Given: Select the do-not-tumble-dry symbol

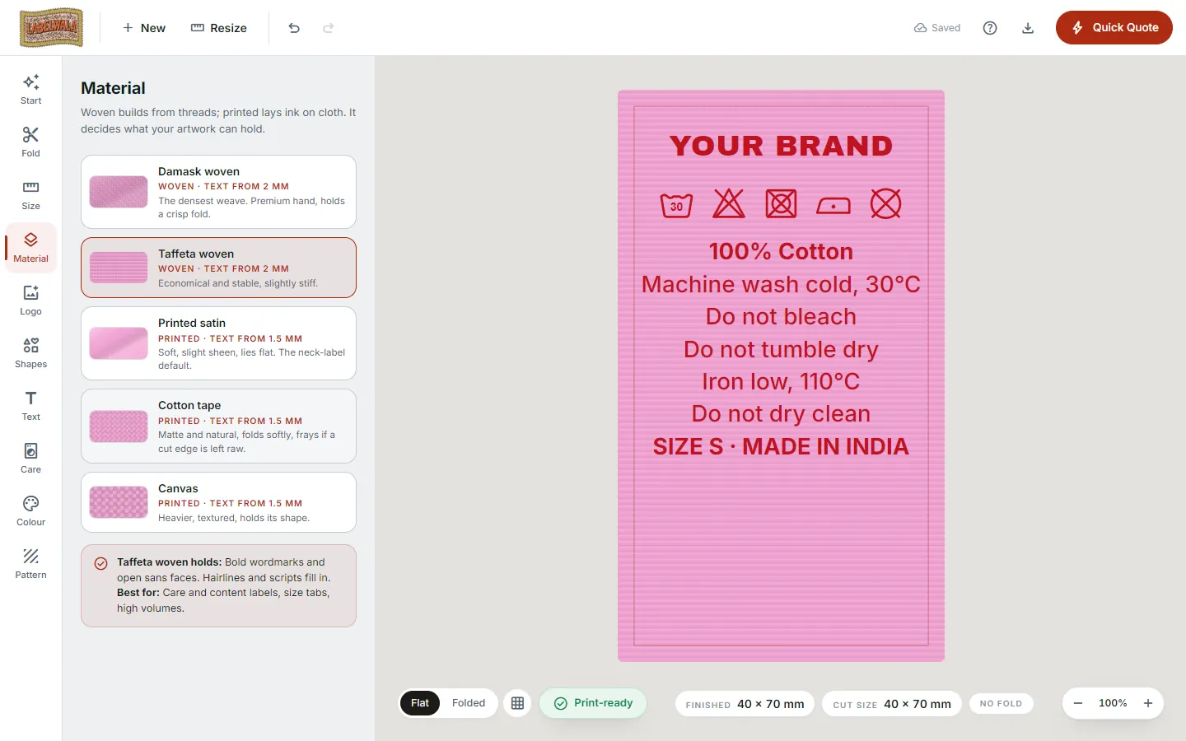Looking at the screenshot, I should (x=781, y=203).
